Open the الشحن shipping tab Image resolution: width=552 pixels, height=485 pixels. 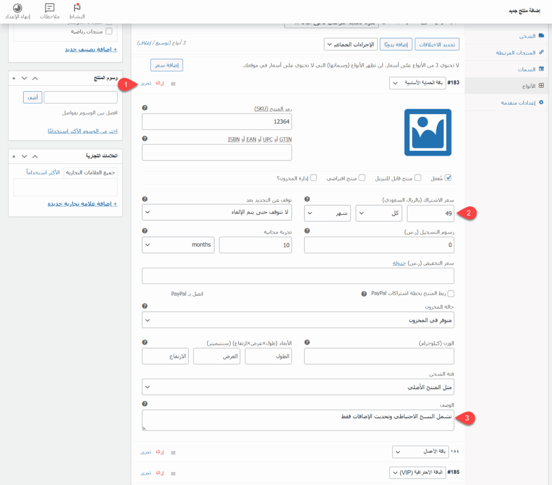pyautogui.click(x=532, y=36)
